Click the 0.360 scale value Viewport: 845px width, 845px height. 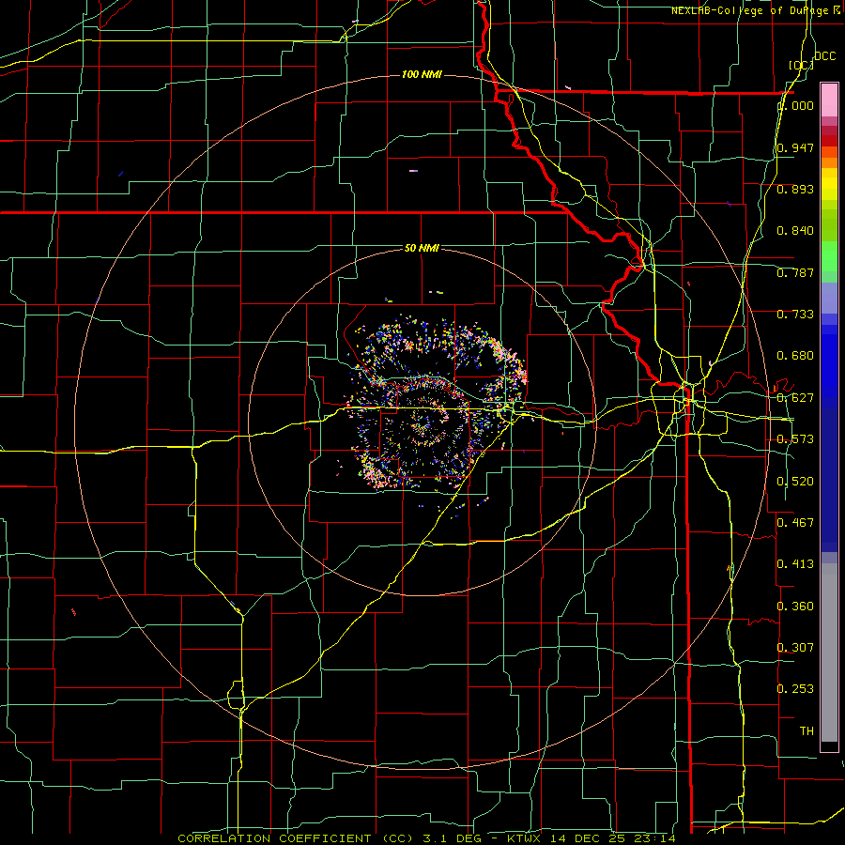pyautogui.click(x=795, y=607)
